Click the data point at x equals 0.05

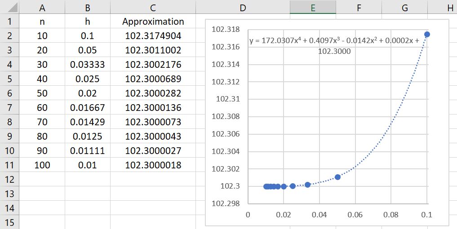pos(337,177)
